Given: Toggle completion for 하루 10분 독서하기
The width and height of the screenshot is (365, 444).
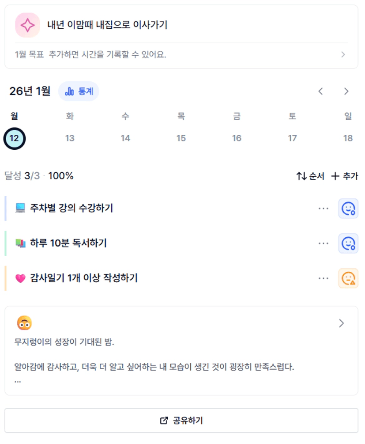Looking at the screenshot, I should tap(348, 243).
